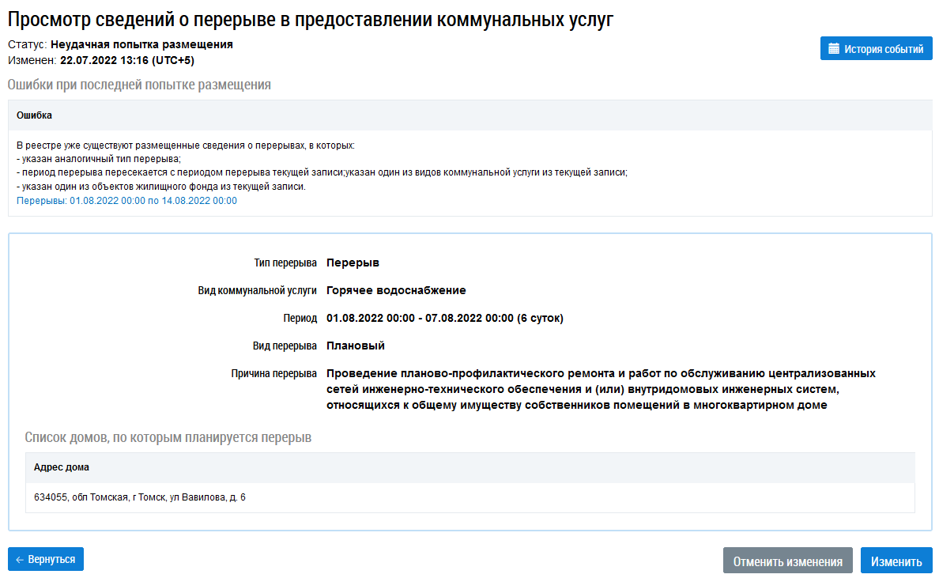Click the Адрес дома column header
This screenshot has height=578, width=939.
pyautogui.click(x=62, y=467)
